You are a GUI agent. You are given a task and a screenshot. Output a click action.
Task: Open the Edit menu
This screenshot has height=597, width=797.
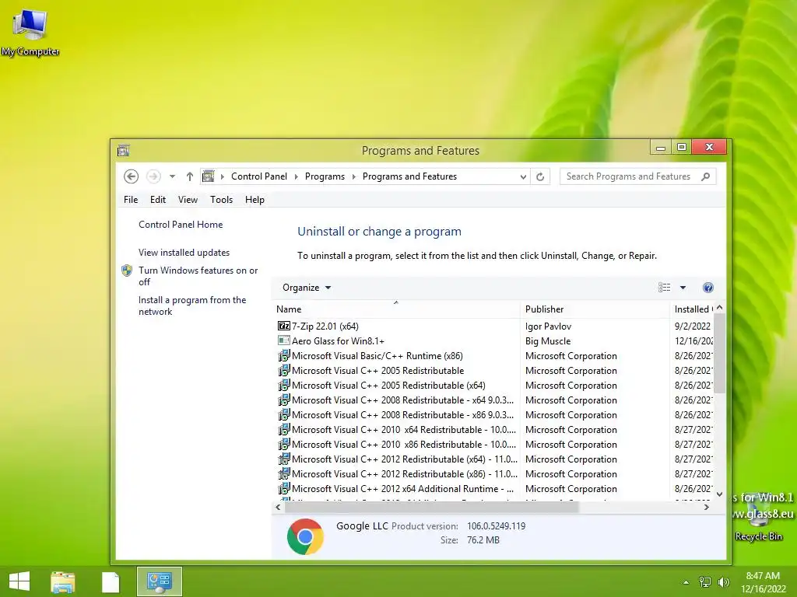coord(157,200)
